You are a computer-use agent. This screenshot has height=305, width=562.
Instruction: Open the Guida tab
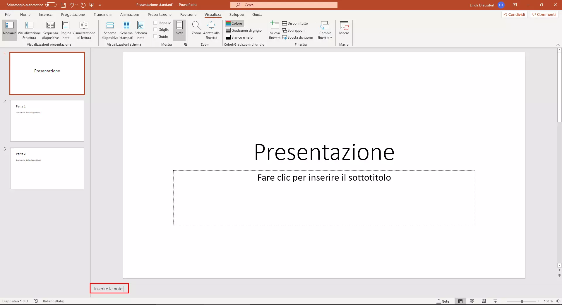click(257, 14)
